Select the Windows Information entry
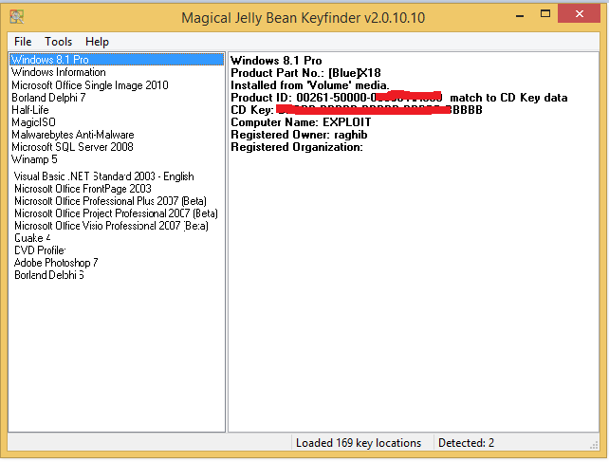 click(58, 72)
